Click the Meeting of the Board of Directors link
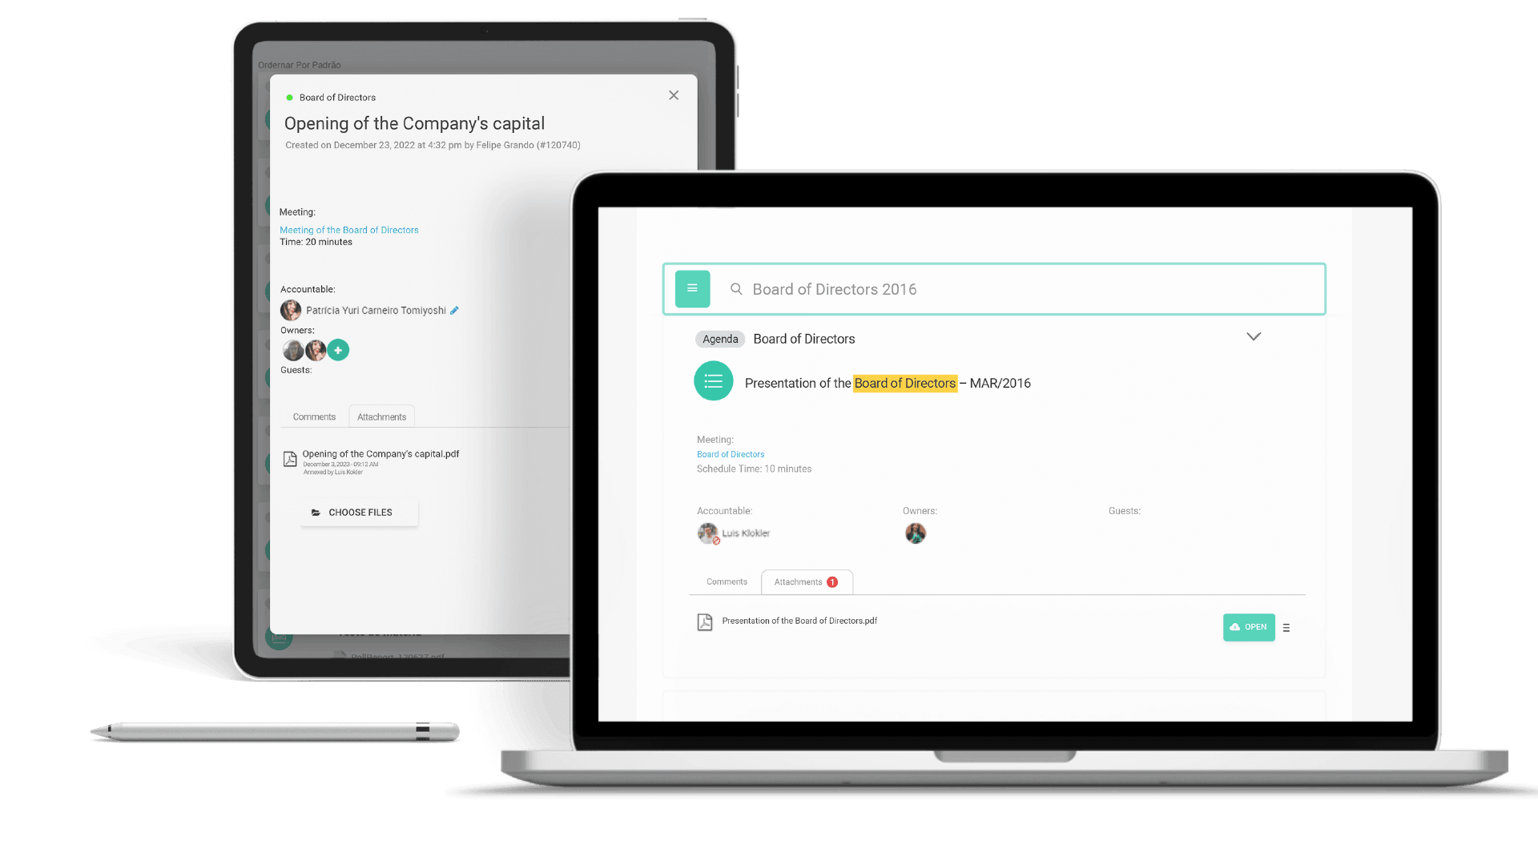Screen dimensions: 1538x865 pos(348,229)
